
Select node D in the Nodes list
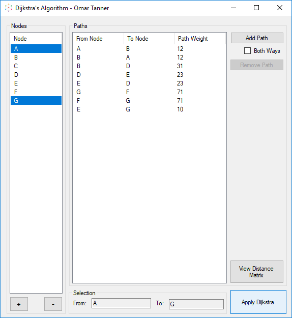pos(36,75)
